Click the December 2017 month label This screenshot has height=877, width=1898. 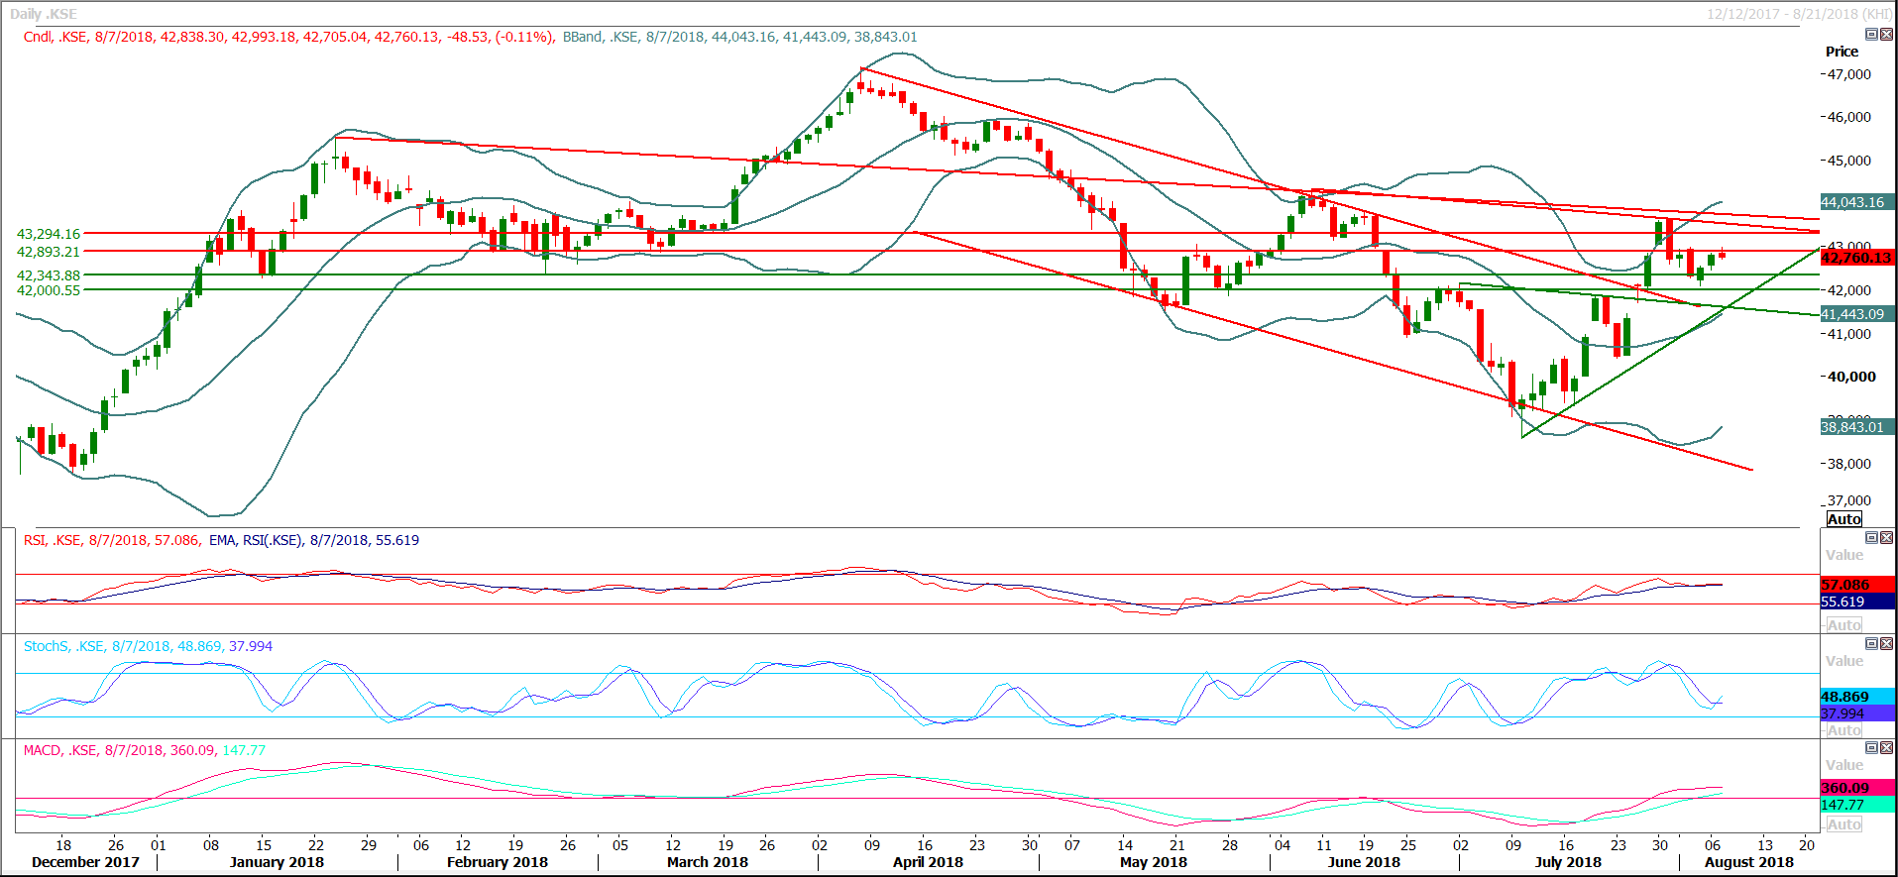pos(85,862)
